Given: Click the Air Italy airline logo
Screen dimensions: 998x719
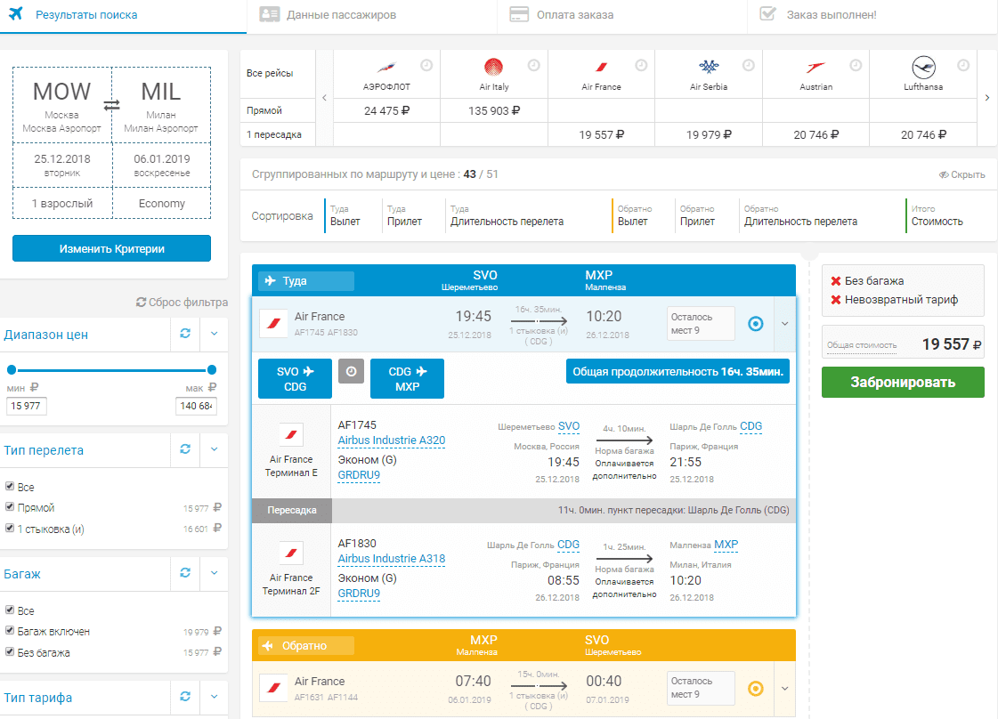Looking at the screenshot, I should point(493,67).
